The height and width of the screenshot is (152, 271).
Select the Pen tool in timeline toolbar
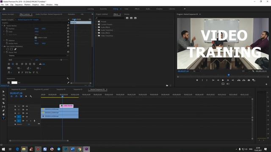point(3,111)
